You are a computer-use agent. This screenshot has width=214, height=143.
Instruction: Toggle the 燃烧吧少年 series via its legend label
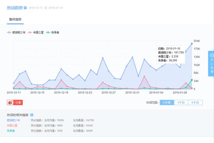19,32
